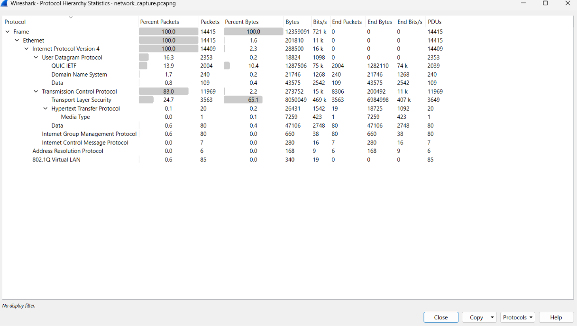This screenshot has width=577, height=326.
Task: Select the QUIC IETF row
Action: (x=288, y=66)
